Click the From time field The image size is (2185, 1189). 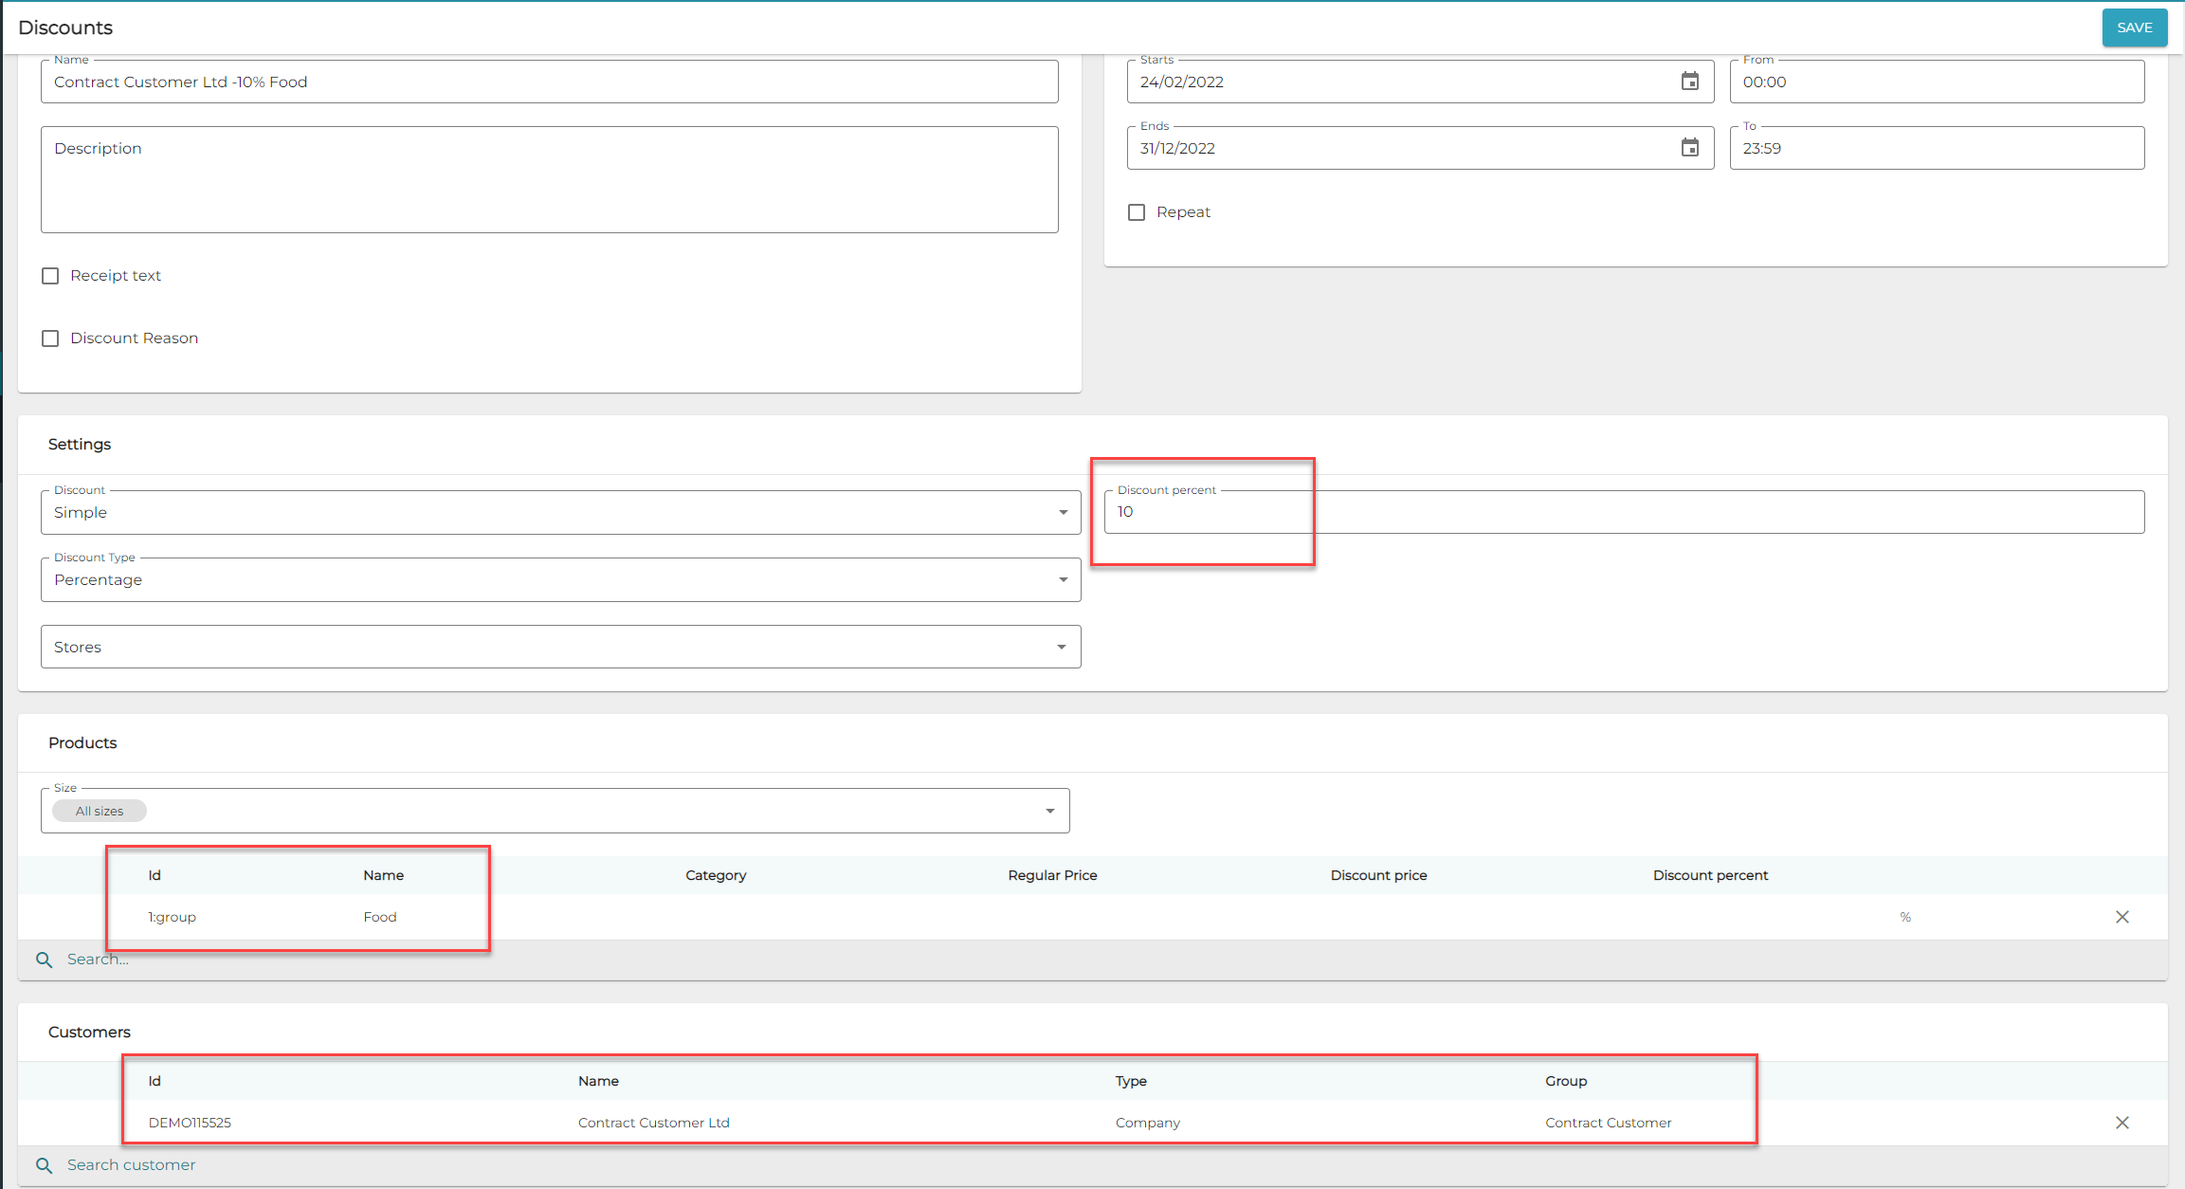pos(1936,82)
